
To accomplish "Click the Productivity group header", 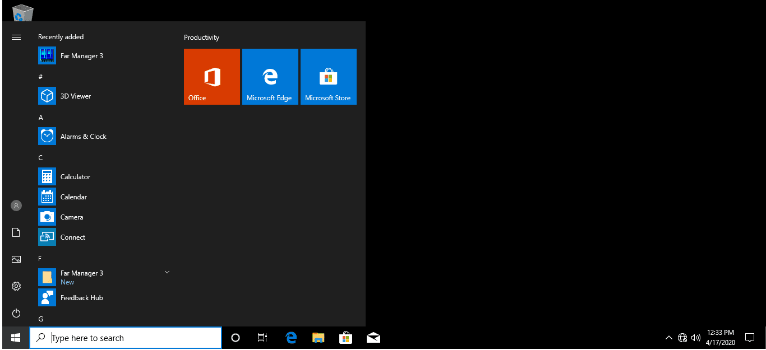I will 201,38.
